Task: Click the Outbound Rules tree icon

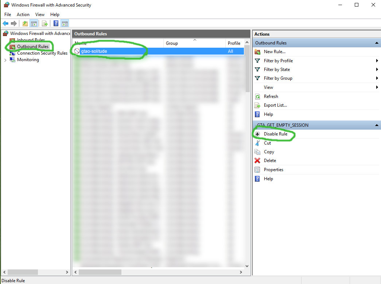Action: (12, 47)
